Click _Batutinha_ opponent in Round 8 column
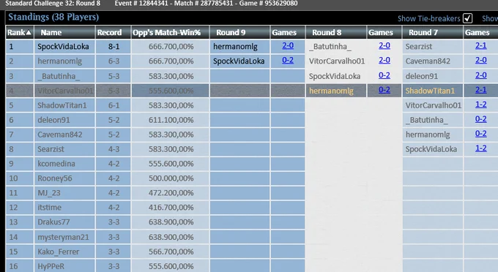The image size is (498, 272). coord(330,47)
